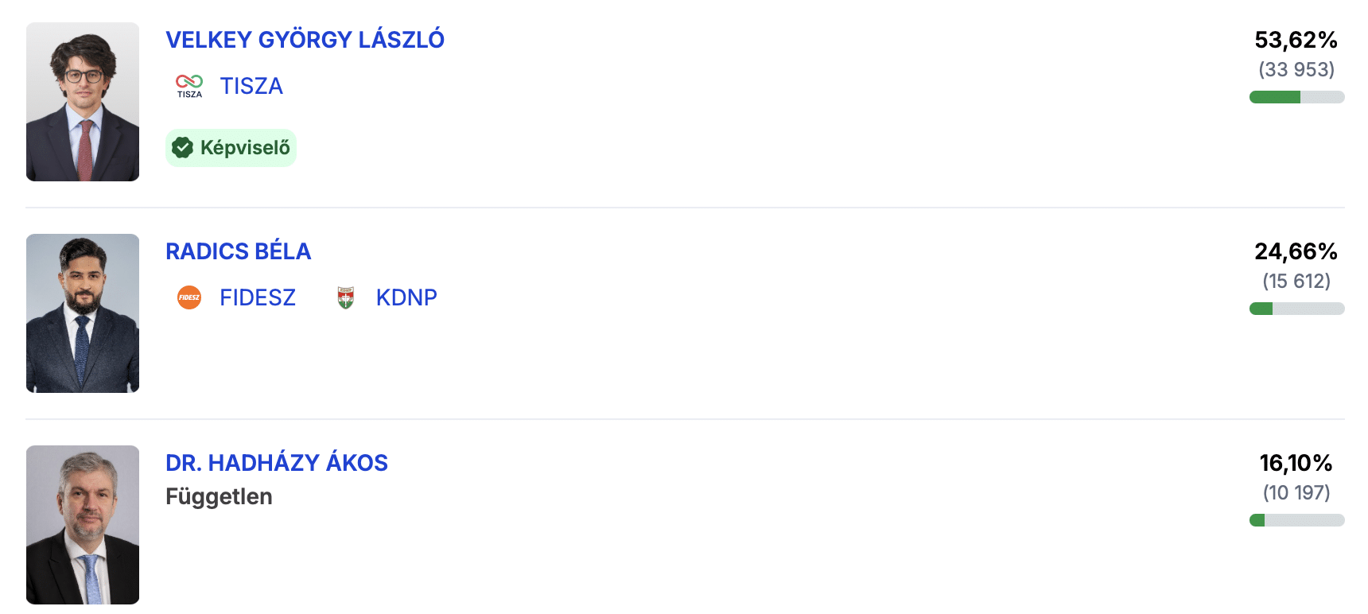
Task: Click the green checkmark in Képviselő badge
Action: [x=183, y=147]
